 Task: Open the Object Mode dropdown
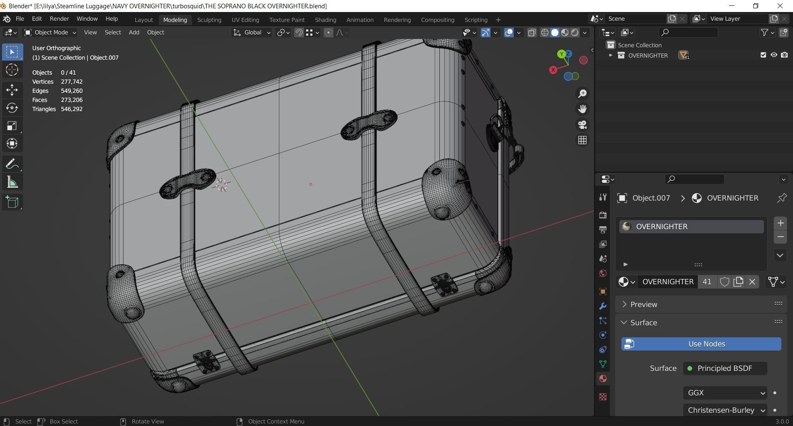50,32
